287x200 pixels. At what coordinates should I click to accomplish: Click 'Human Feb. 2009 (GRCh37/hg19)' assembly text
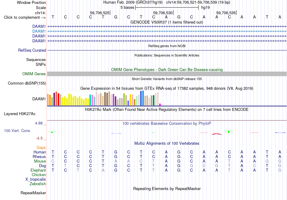[x=133, y=2]
